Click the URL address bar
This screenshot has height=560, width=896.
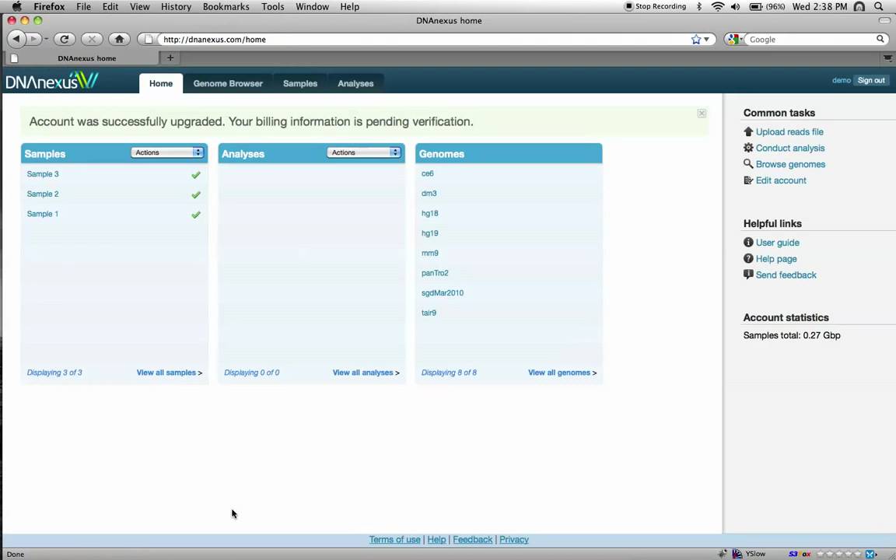click(x=423, y=40)
